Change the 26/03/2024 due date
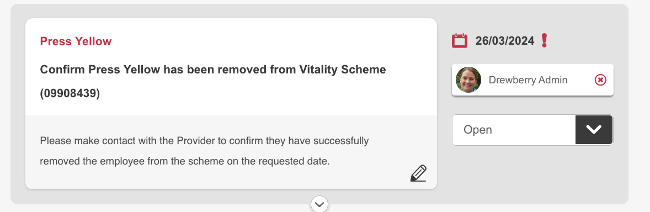650x212 pixels. [x=504, y=41]
